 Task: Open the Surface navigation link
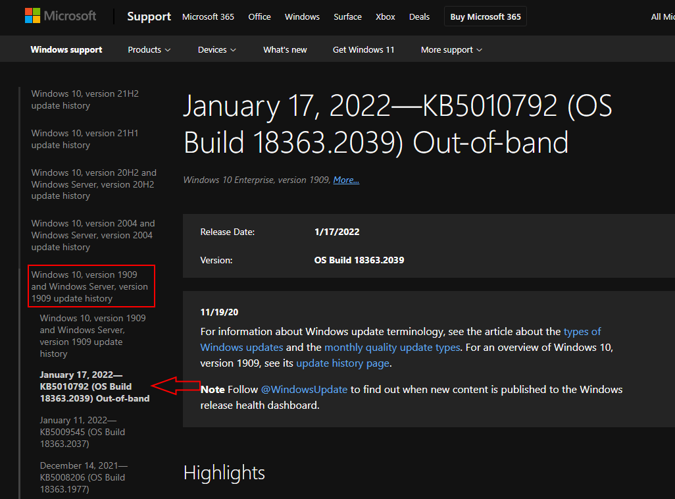coord(347,16)
